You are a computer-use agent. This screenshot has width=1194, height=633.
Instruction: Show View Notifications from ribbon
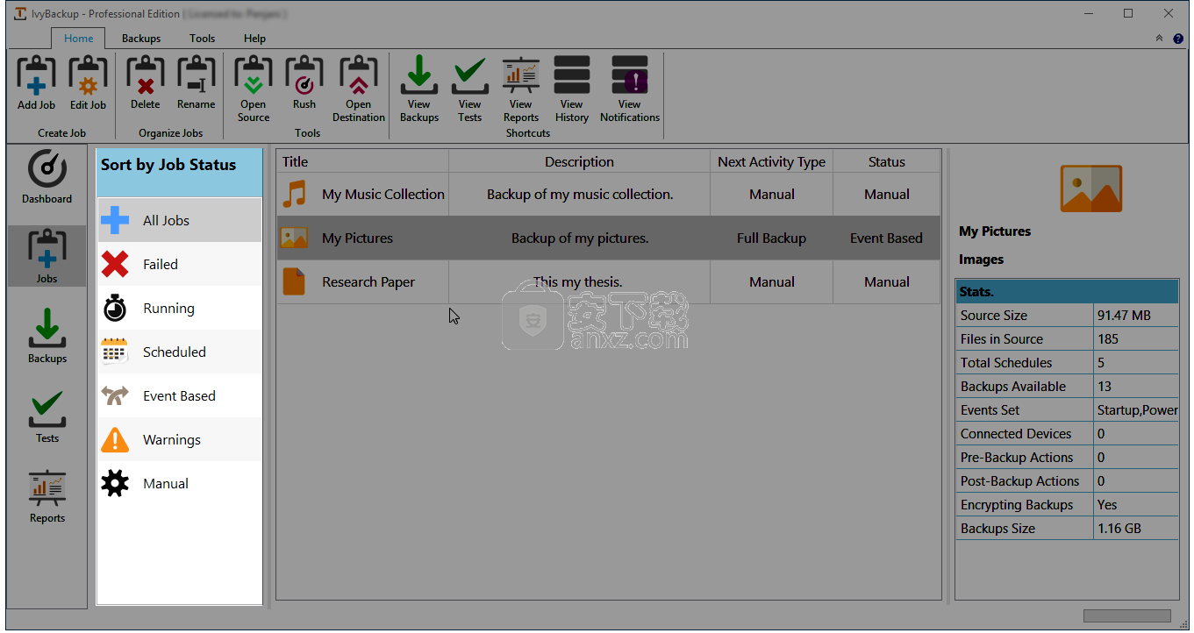point(630,89)
